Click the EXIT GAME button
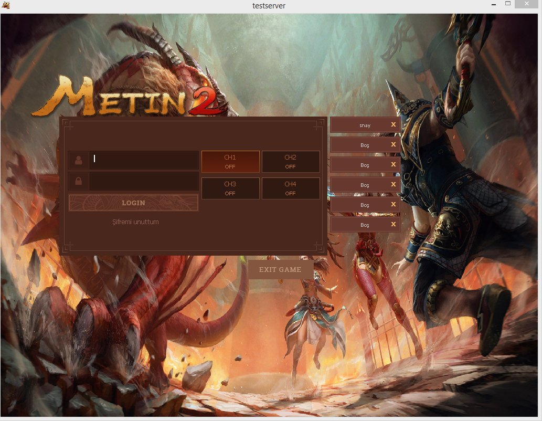The height and width of the screenshot is (421, 542). click(x=280, y=269)
